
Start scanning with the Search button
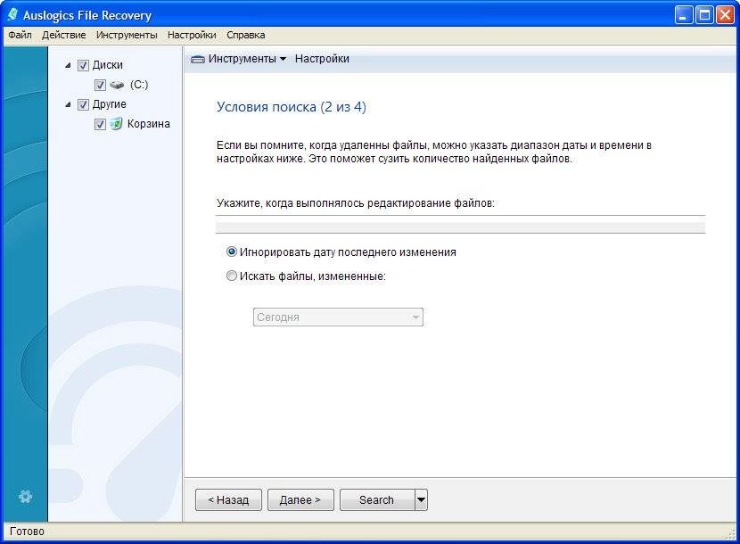point(377,499)
